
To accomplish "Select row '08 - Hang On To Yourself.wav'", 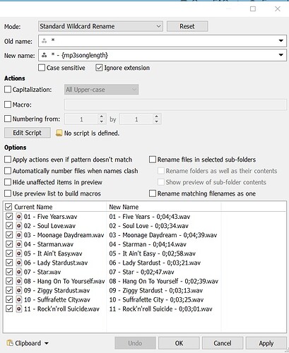I will pos(64,281).
